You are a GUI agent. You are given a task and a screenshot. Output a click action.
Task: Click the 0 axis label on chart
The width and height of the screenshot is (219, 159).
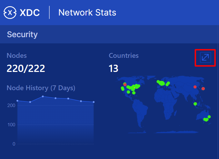14,144
